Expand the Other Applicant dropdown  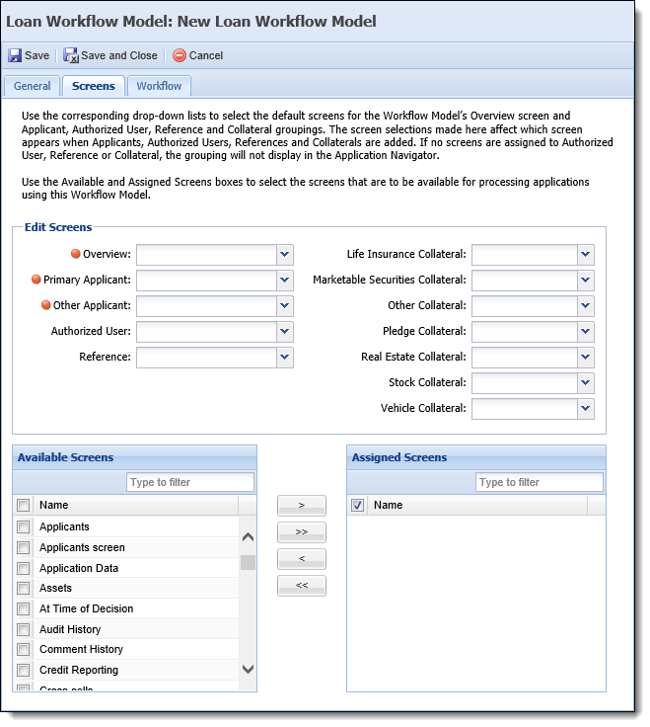(285, 306)
